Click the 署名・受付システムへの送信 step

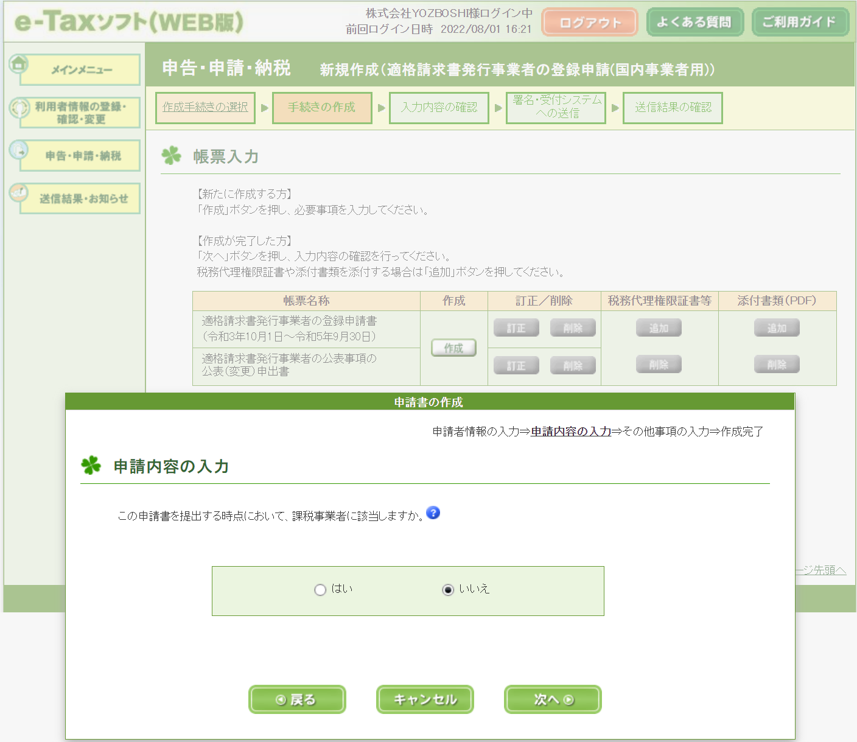[556, 107]
